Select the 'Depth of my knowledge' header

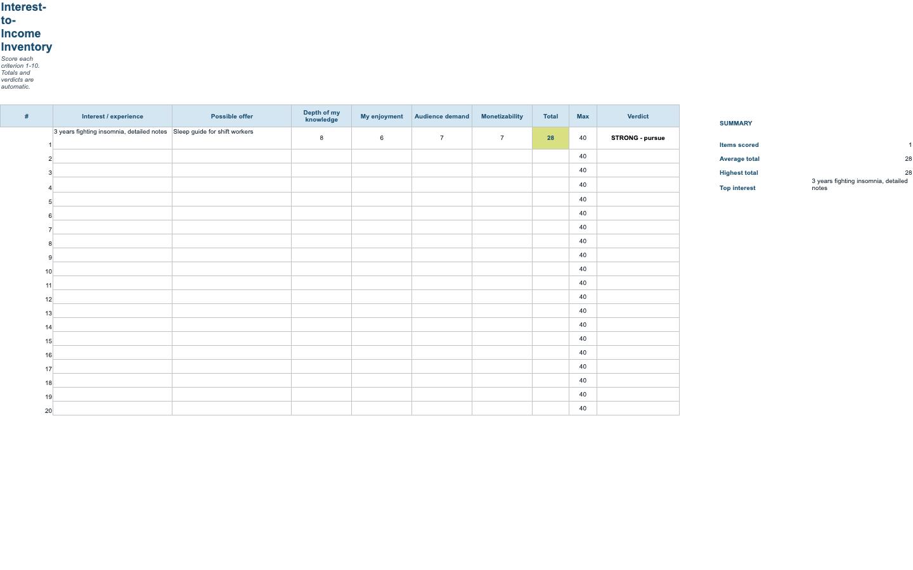point(321,116)
